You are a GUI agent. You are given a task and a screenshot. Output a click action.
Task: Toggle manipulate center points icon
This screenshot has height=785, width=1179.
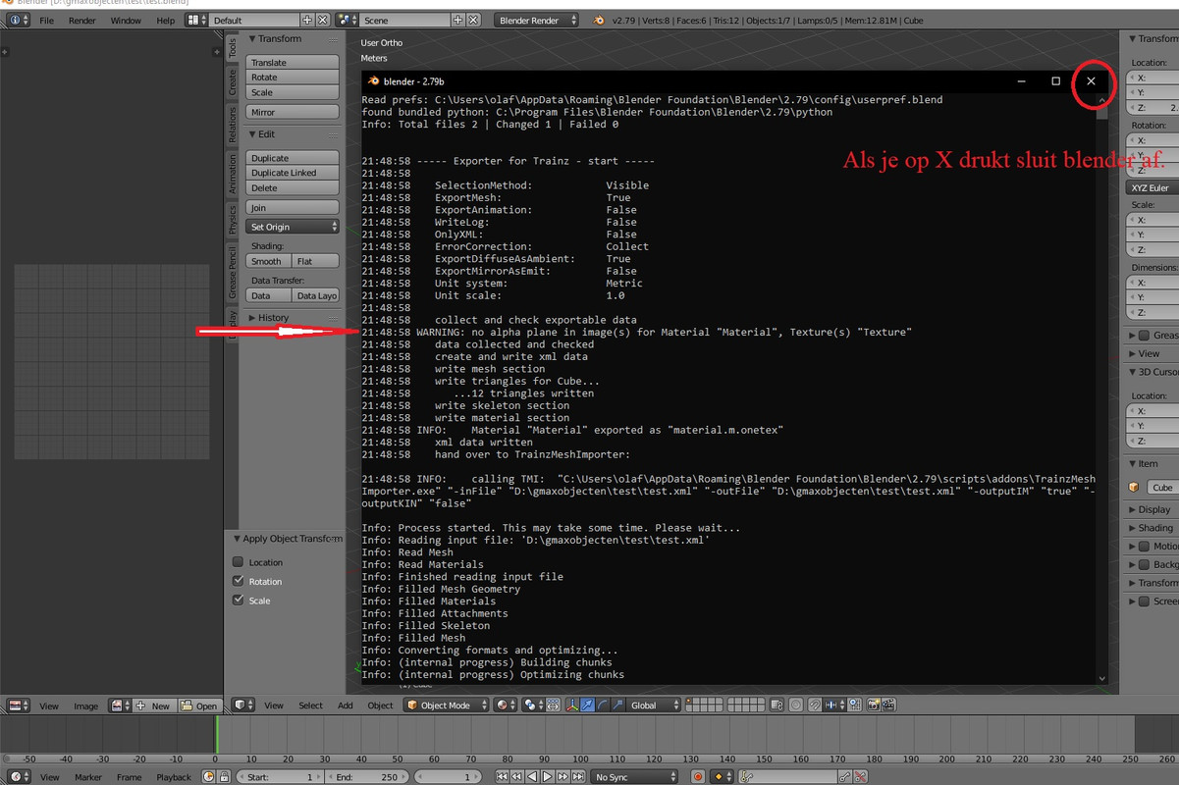point(554,705)
